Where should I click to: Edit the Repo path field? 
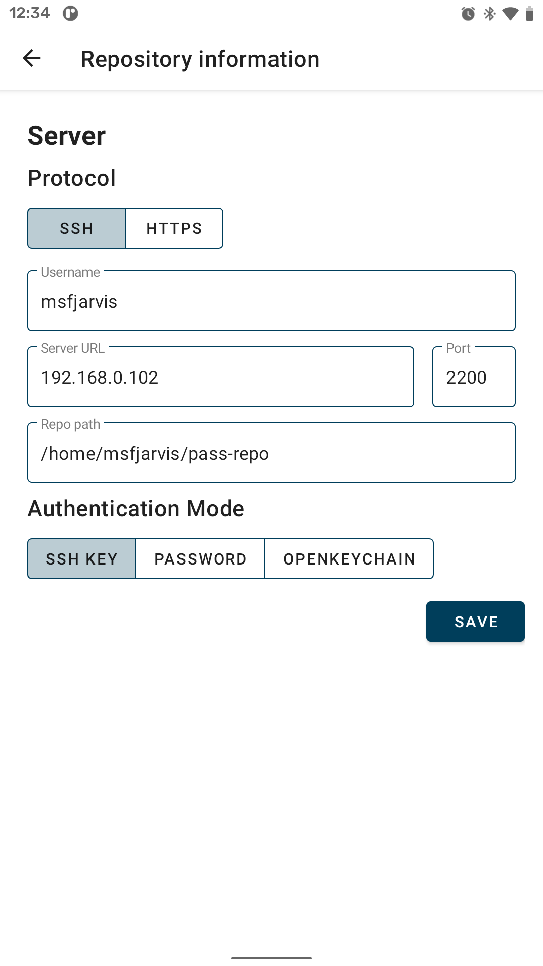click(271, 453)
